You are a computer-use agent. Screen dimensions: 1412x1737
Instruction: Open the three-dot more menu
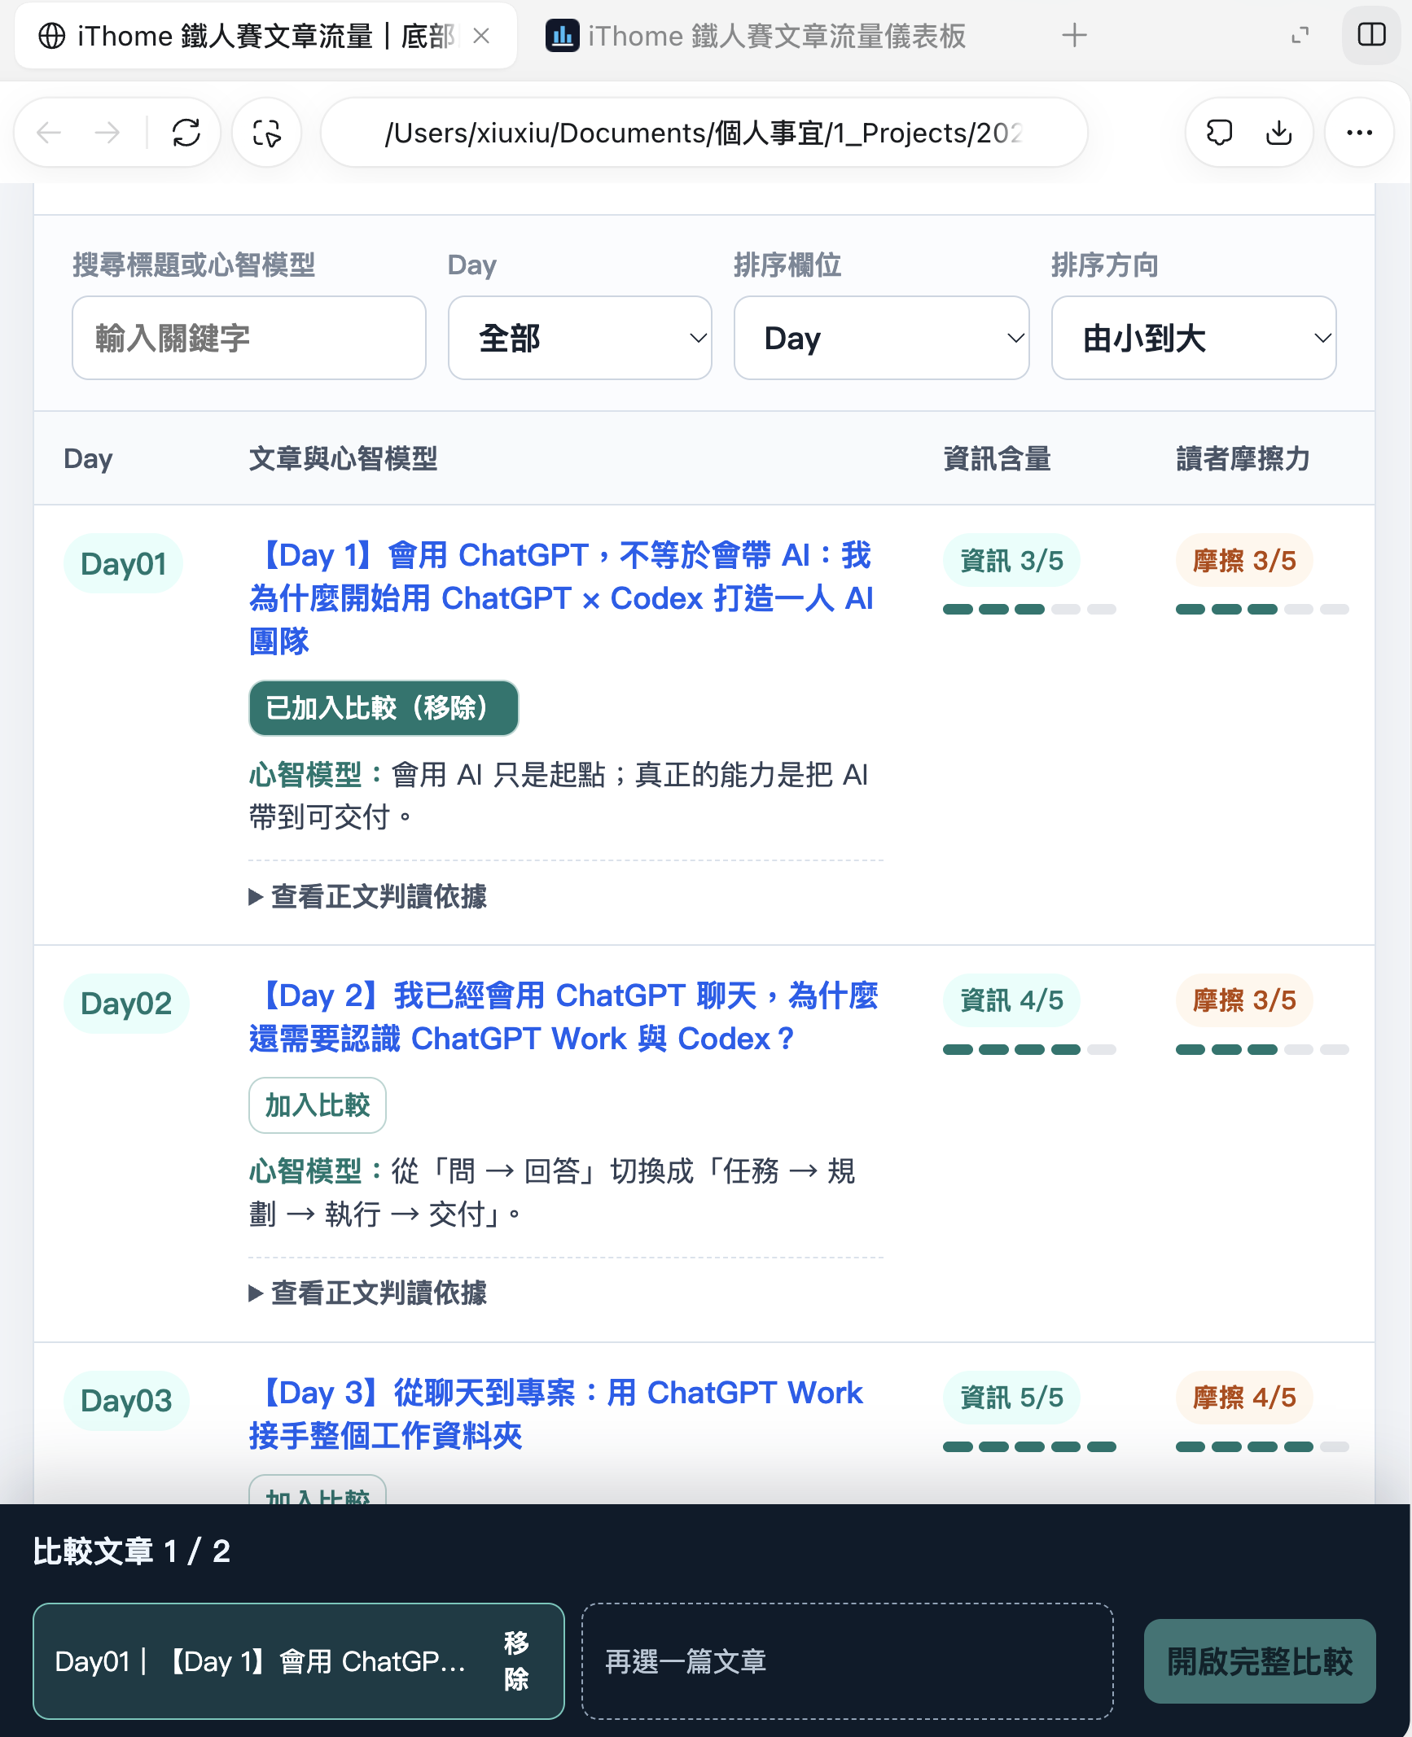1359,133
